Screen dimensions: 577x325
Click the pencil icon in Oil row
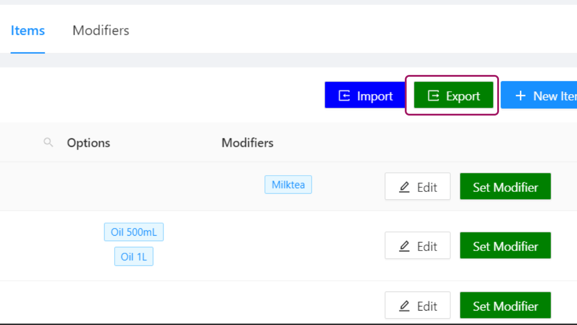coord(404,246)
